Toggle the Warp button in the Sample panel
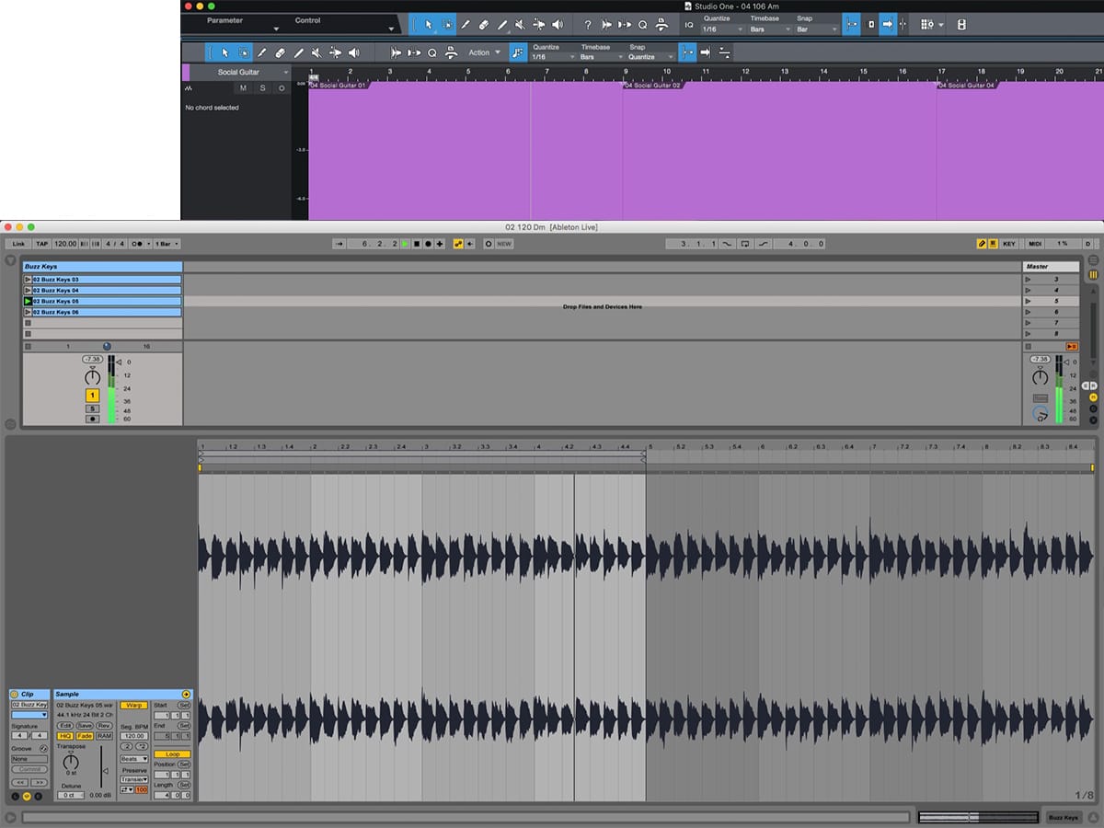This screenshot has width=1104, height=828. click(x=133, y=706)
